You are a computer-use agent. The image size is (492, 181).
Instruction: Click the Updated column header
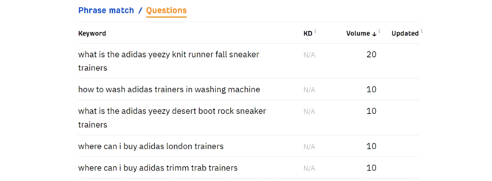pyautogui.click(x=405, y=33)
